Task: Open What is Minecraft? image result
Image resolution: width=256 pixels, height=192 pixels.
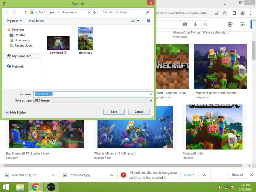Action: (x=135, y=127)
